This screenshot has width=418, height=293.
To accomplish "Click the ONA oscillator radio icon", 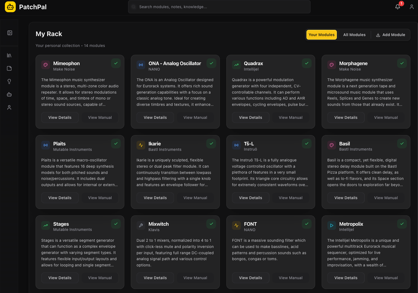I will 141,65.
